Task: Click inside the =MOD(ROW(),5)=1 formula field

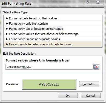Action: [49, 67]
